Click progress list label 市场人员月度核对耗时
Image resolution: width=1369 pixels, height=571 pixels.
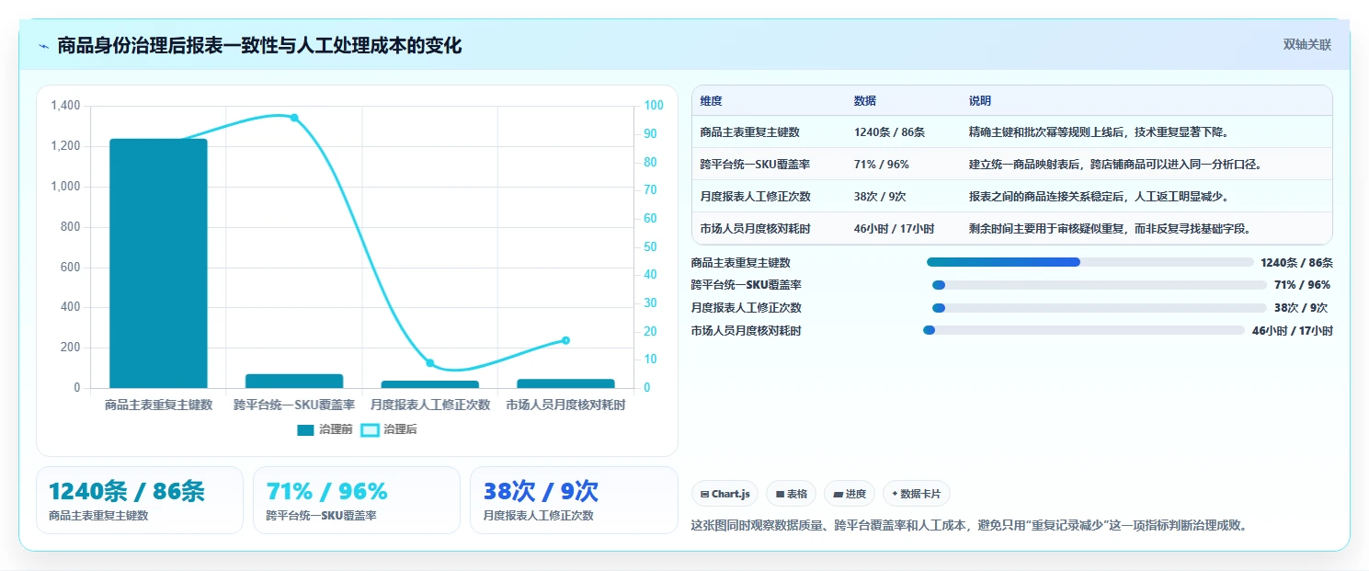[747, 331]
